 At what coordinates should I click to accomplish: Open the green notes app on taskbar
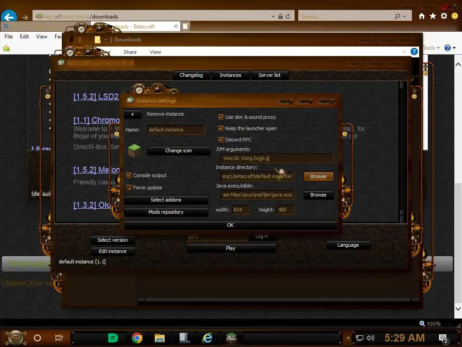click(113, 338)
